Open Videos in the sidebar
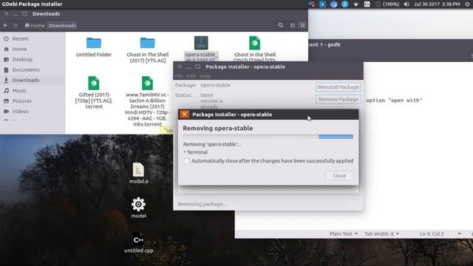The image size is (473, 266). [20, 112]
